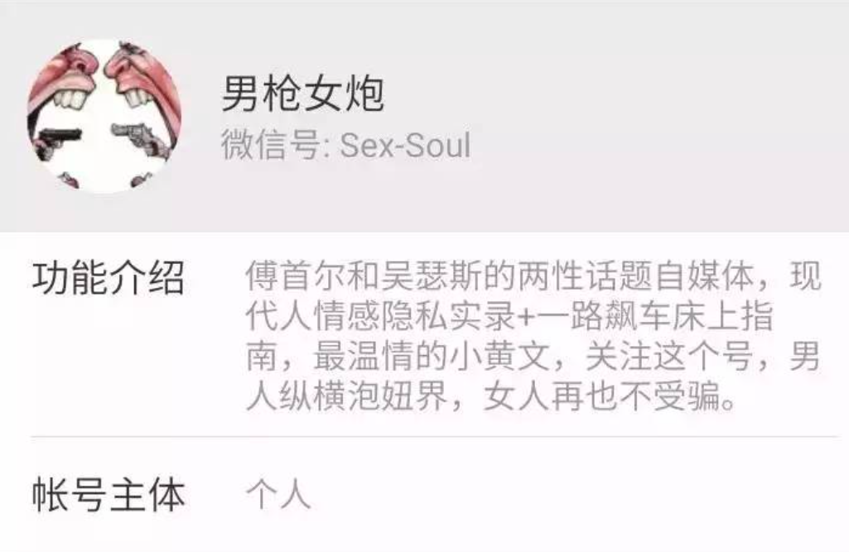Tap the 帐号主体 row label
This screenshot has height=552, width=849.
(109, 494)
